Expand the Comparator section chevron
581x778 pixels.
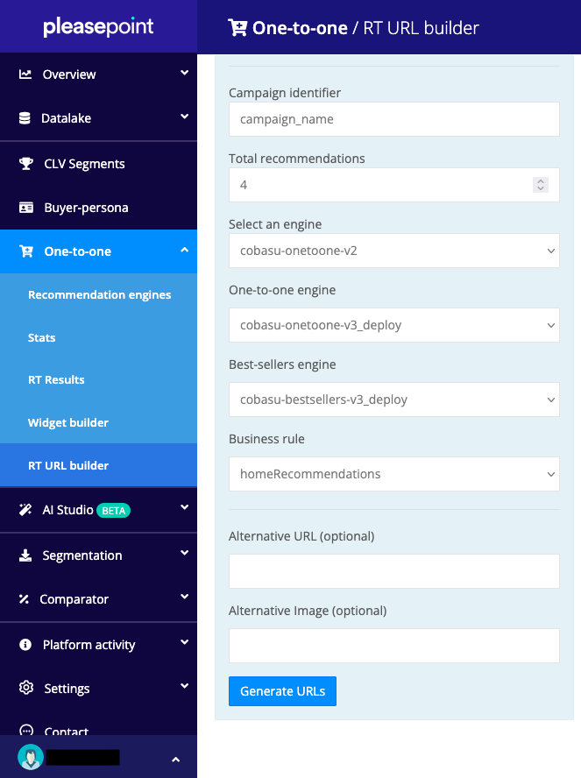click(184, 599)
